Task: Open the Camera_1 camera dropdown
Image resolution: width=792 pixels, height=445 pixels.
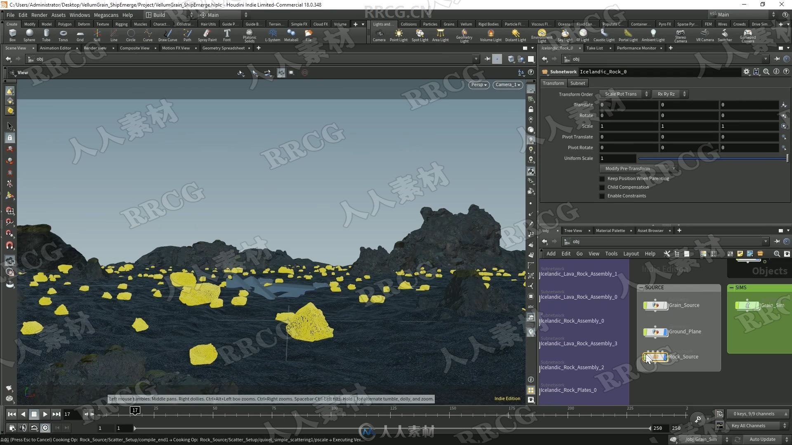Action: [508, 85]
